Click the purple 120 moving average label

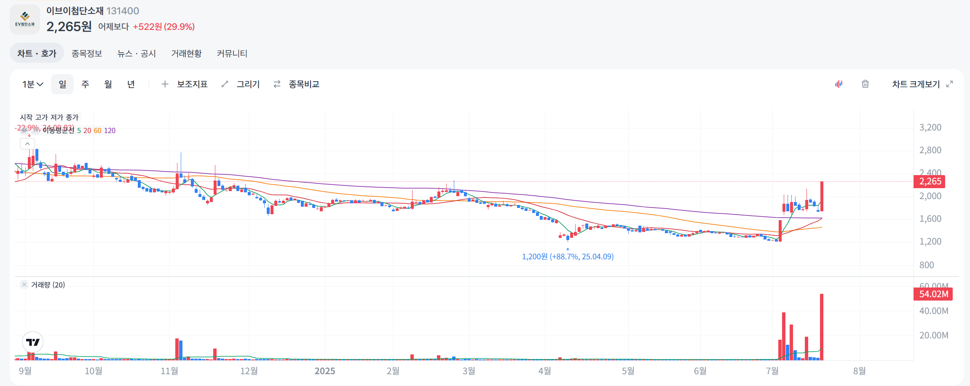[110, 130]
